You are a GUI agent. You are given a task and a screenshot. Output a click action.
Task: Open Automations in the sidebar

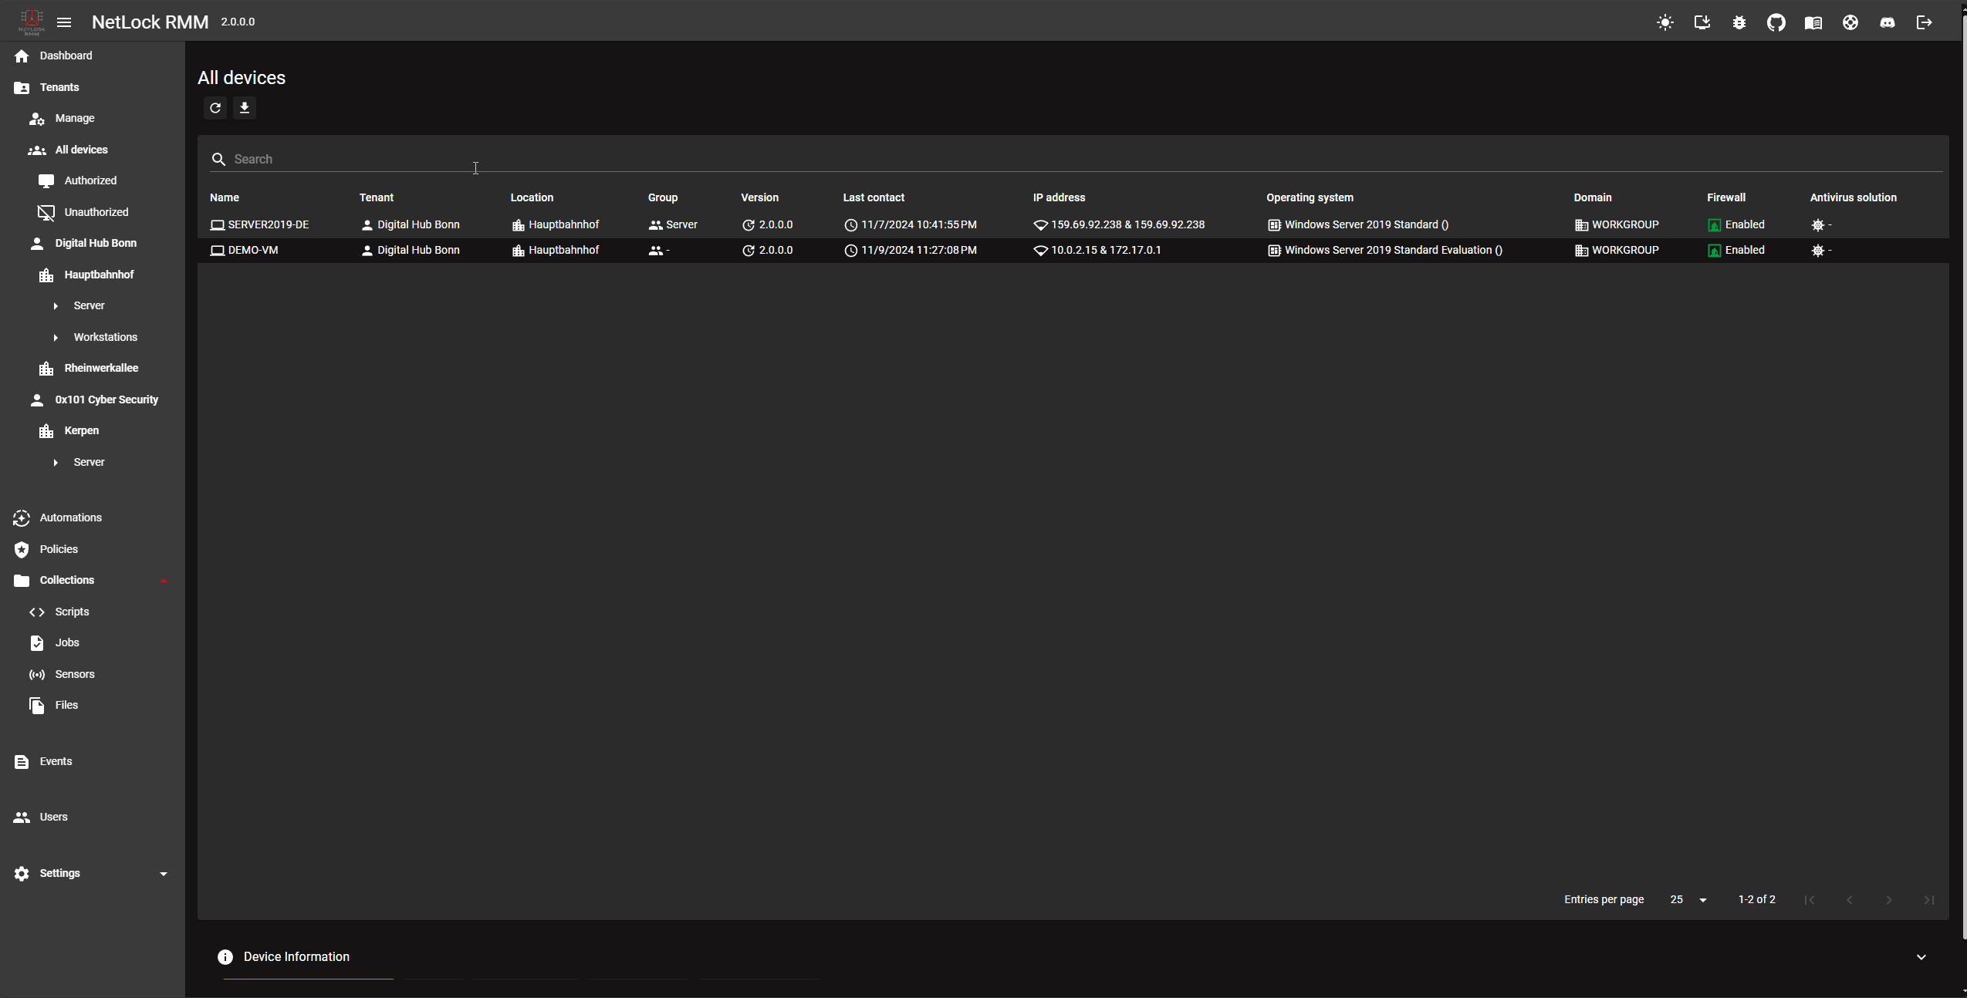click(70, 518)
